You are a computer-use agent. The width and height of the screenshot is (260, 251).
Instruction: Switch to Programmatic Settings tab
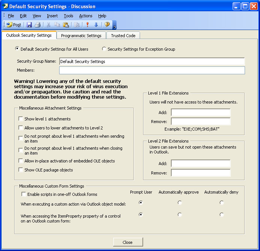[81, 36]
